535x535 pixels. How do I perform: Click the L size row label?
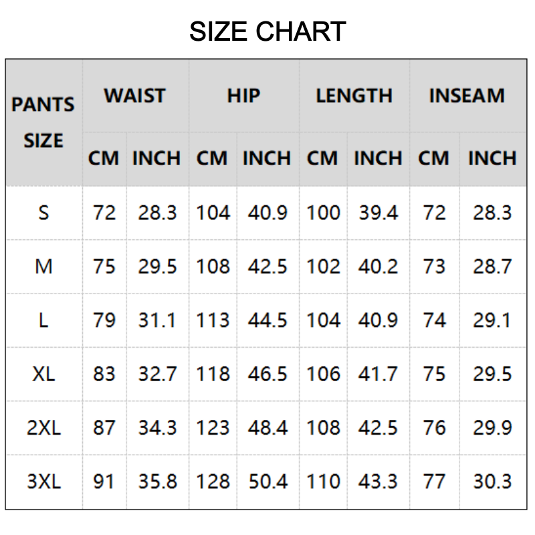(43, 320)
